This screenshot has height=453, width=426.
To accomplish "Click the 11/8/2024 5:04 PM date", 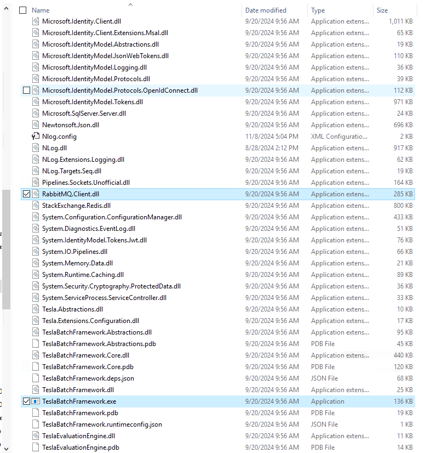I will coord(272,137).
